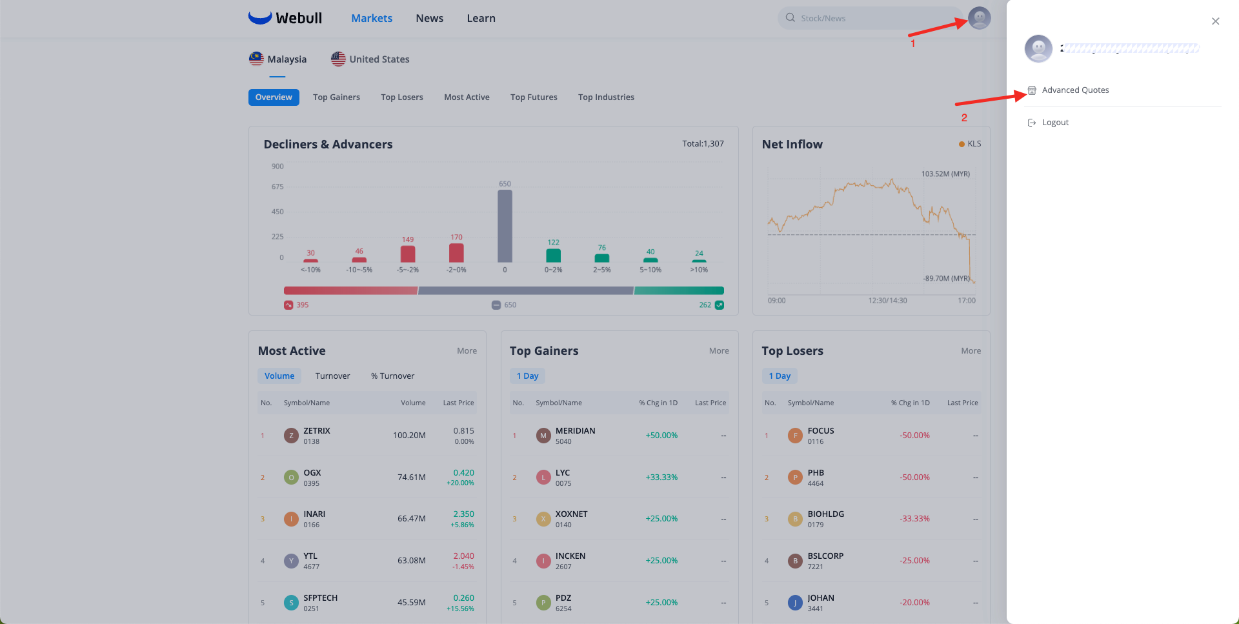Click the Logout text link
Image resolution: width=1239 pixels, height=624 pixels.
point(1055,123)
